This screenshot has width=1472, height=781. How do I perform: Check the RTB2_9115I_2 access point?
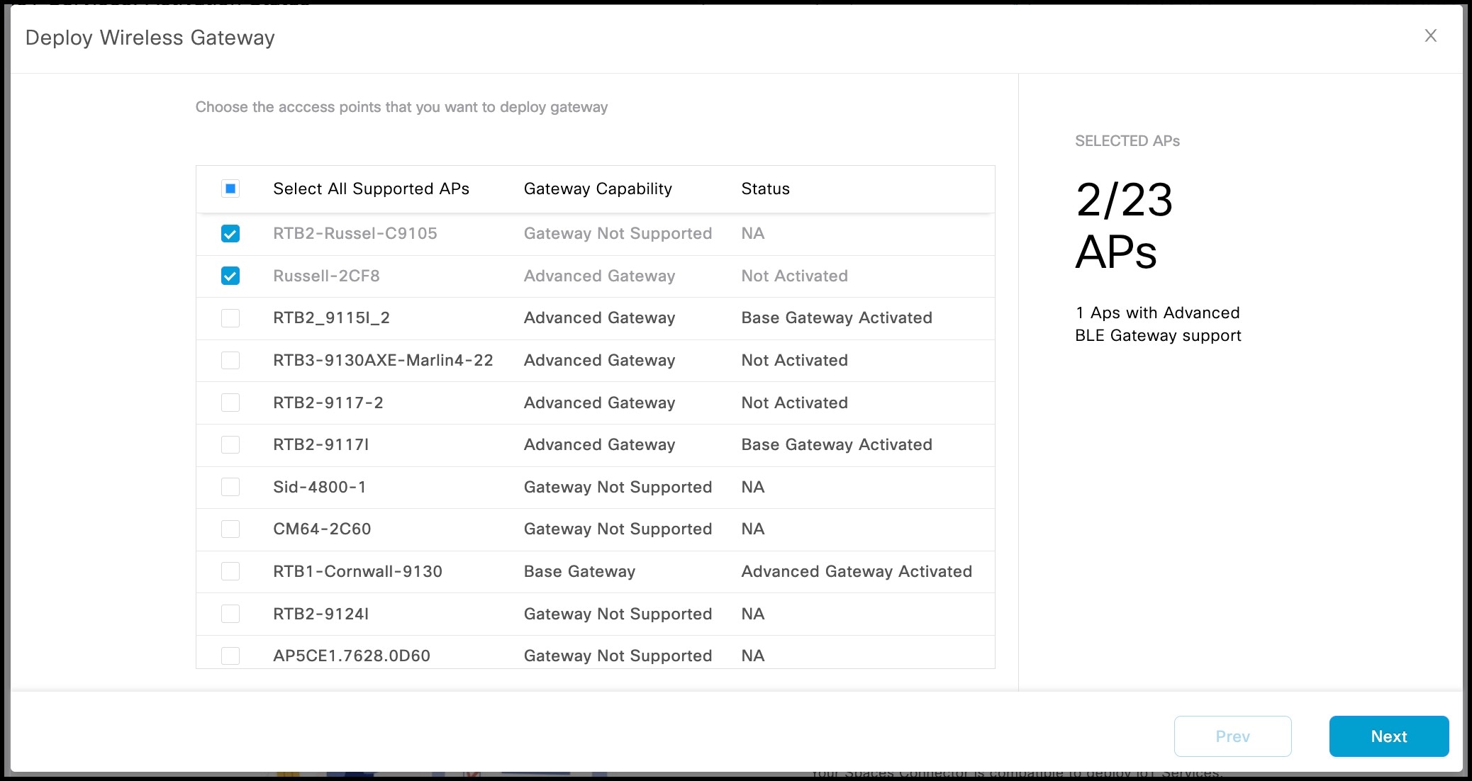(230, 318)
